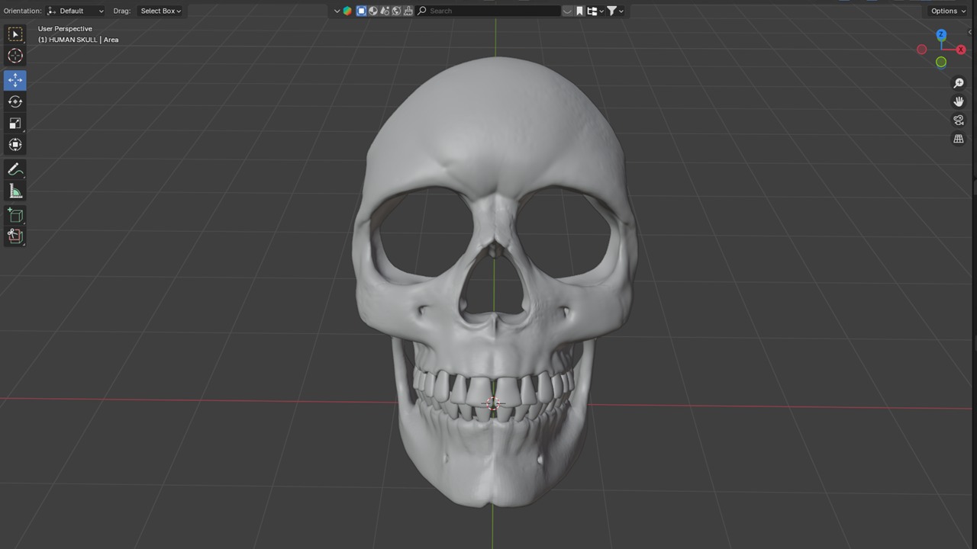The height and width of the screenshot is (549, 977).
Task: Click the 3D cursor at the teeth
Action: pos(493,403)
